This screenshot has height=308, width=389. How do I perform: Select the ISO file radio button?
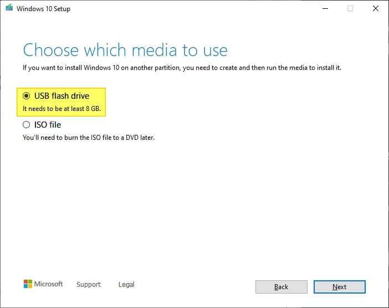coord(26,125)
